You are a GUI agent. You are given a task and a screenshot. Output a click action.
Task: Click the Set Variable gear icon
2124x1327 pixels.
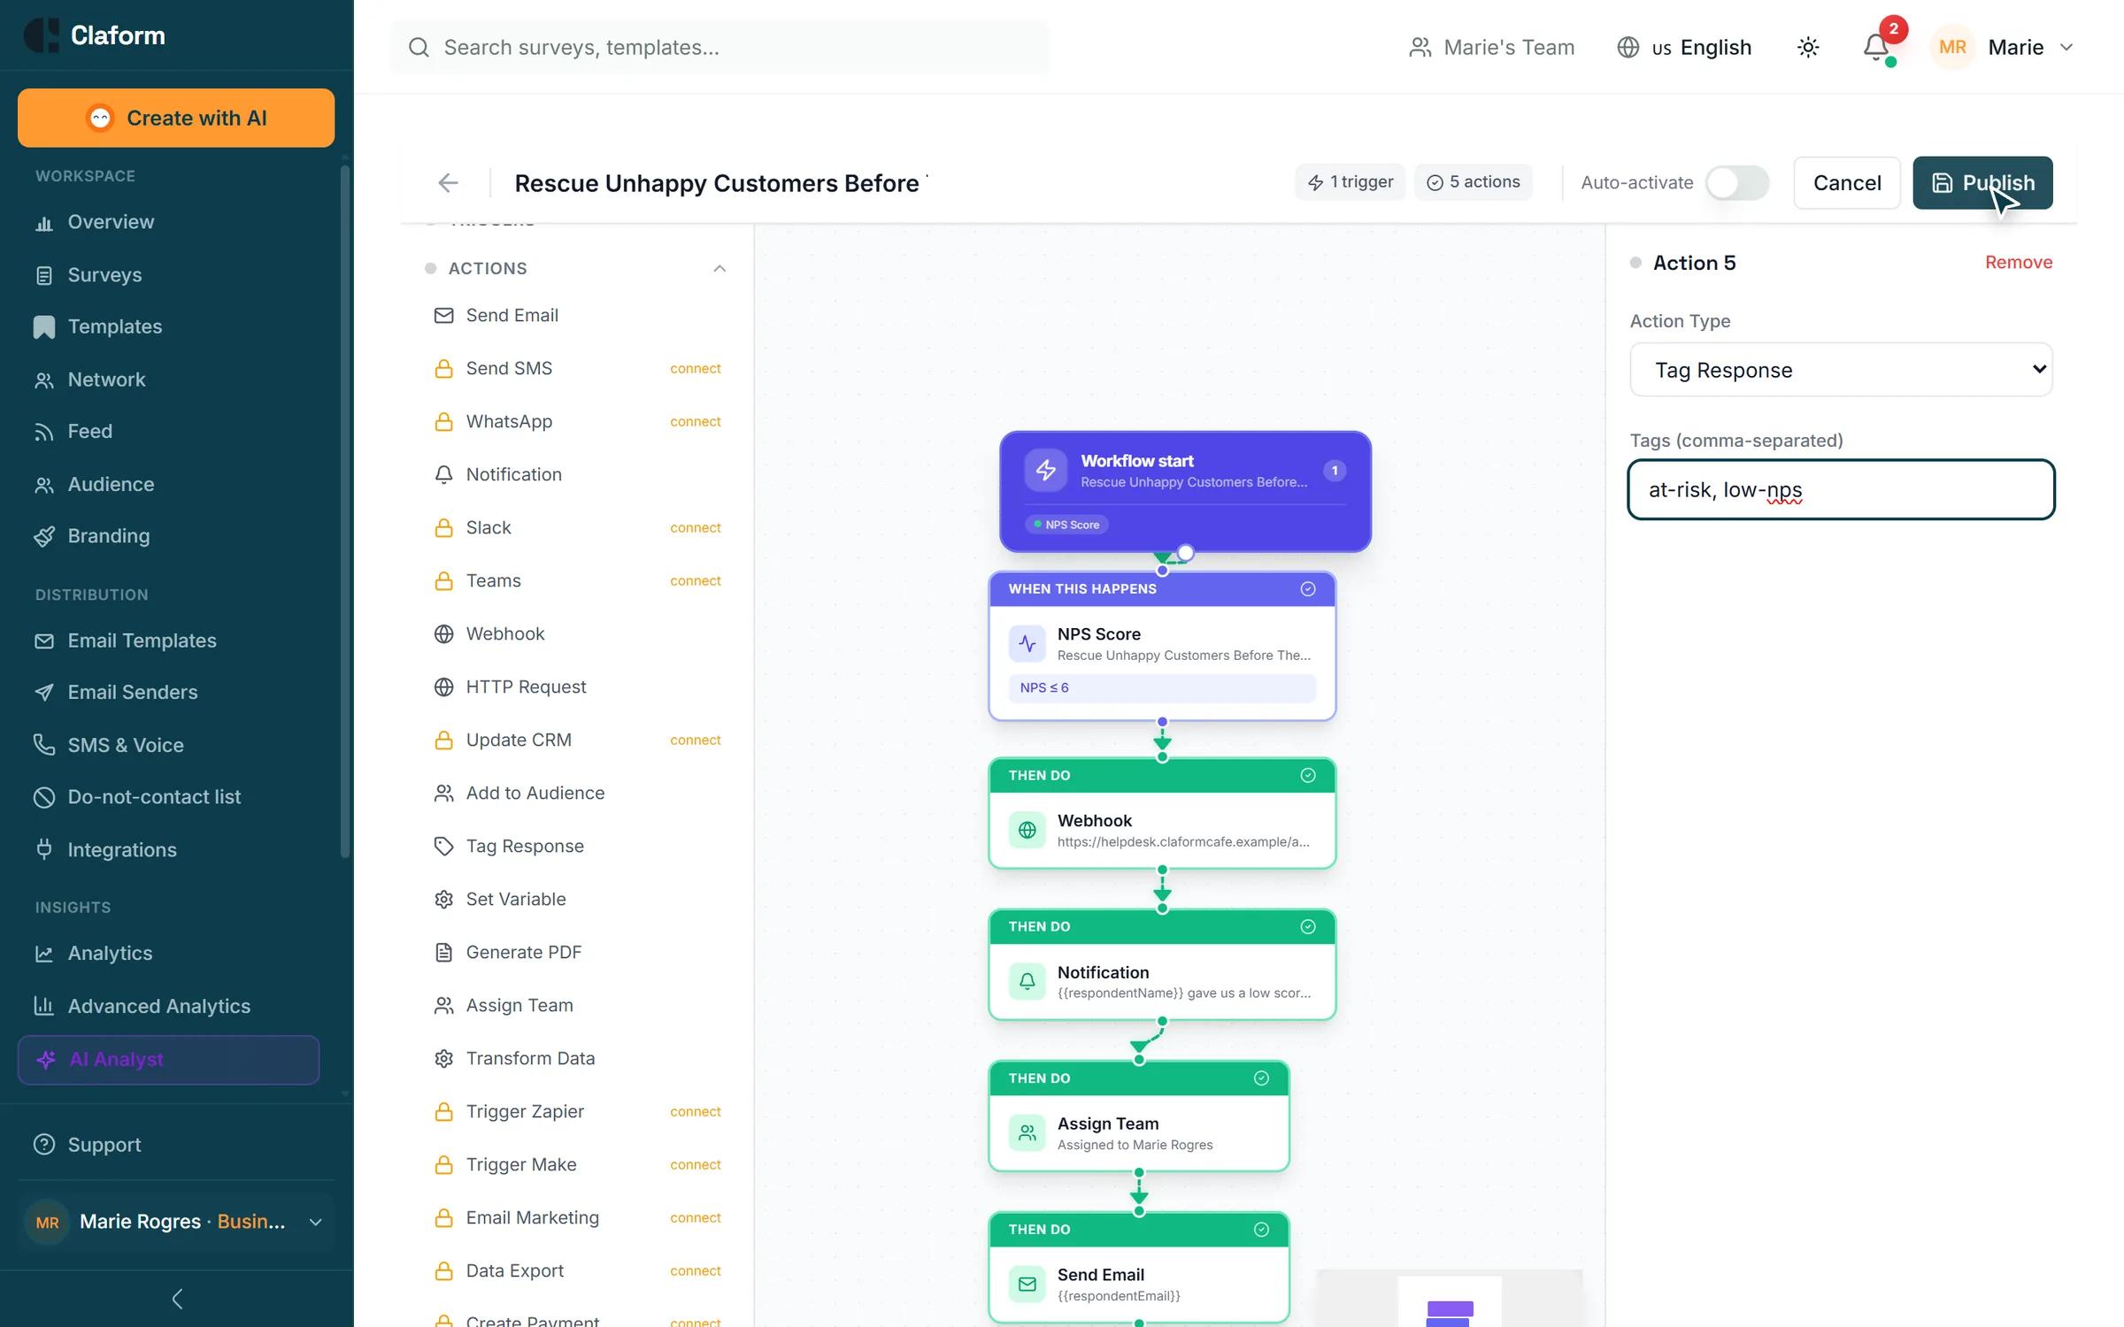(443, 899)
